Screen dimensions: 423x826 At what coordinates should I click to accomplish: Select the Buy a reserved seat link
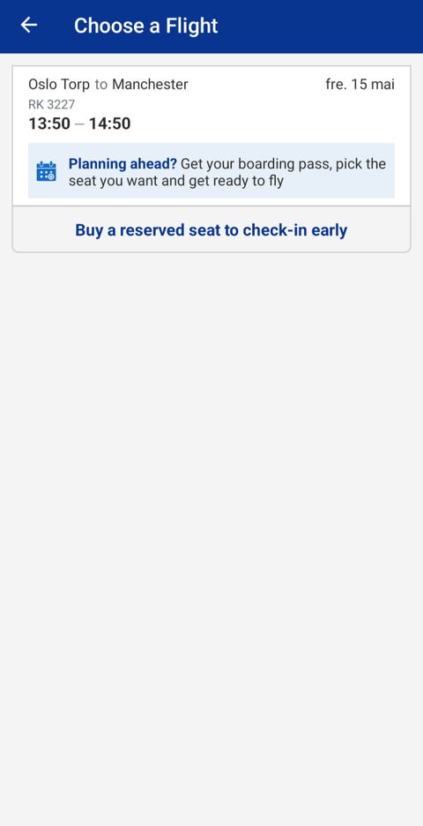coord(211,230)
